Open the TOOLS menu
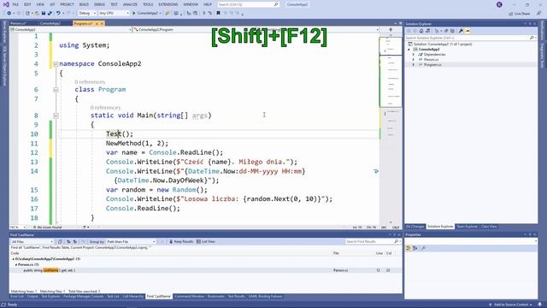Screen dimensions: 547x308 148,4
